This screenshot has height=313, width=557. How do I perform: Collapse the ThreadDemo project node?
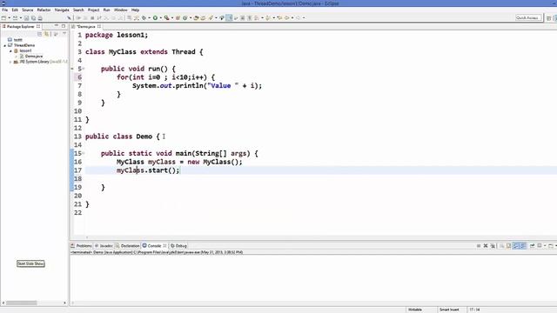click(5, 45)
